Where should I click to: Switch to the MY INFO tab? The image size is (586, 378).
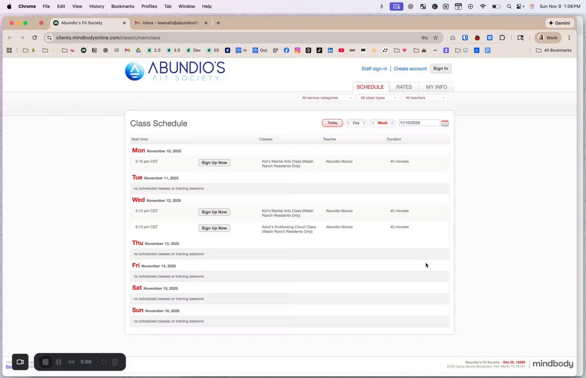[436, 87]
